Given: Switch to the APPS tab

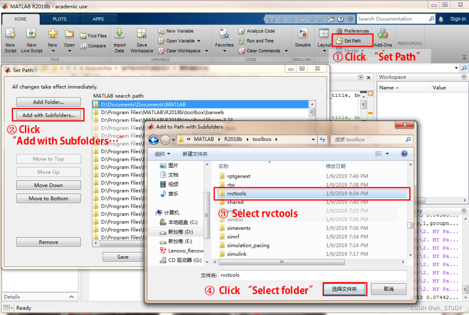Looking at the screenshot, I should click(x=98, y=19).
